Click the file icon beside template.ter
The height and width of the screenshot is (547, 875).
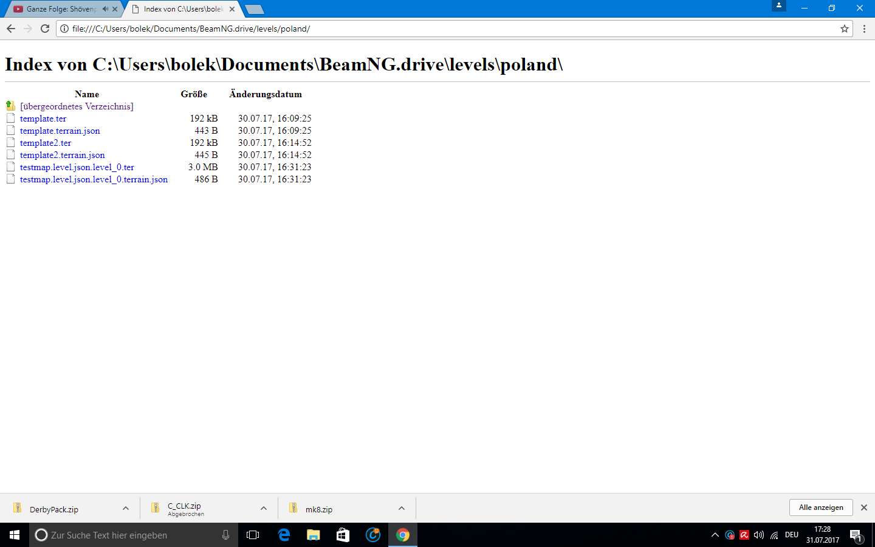point(10,118)
